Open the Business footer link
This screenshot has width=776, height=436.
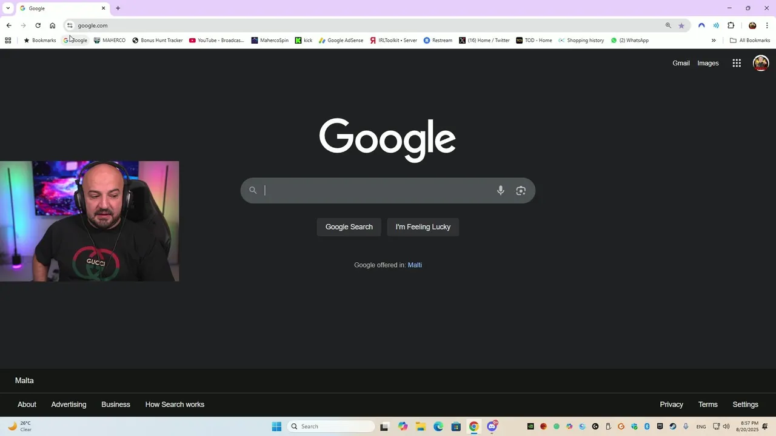coord(116,405)
